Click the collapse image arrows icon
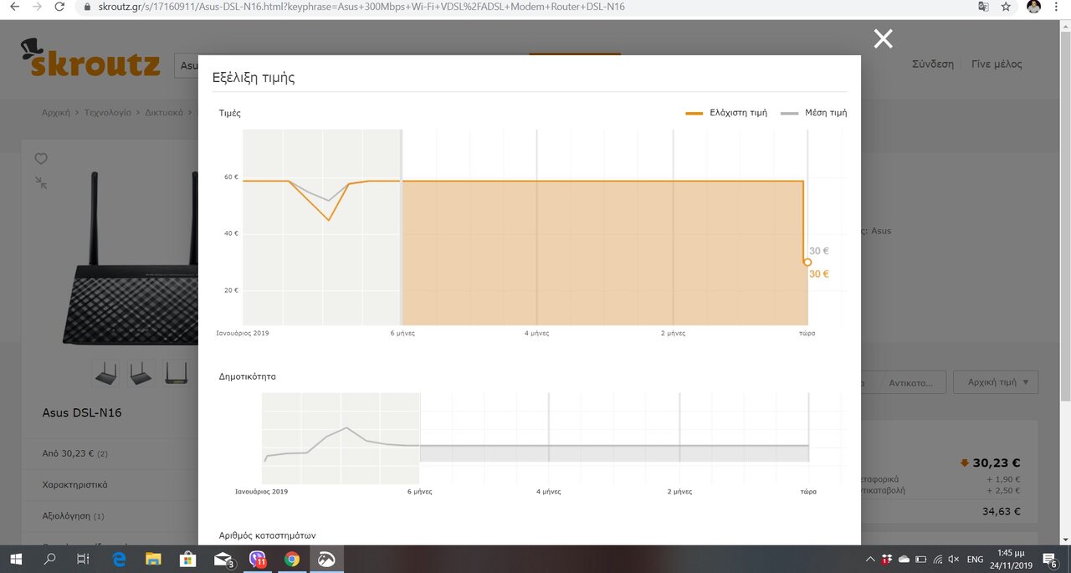 (x=41, y=182)
